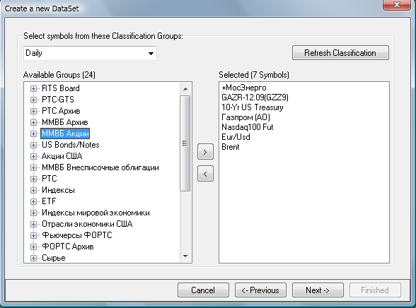Expand the plain PTC group node
Image resolution: width=416 pixels, height=308 pixels.
[x=33, y=179]
